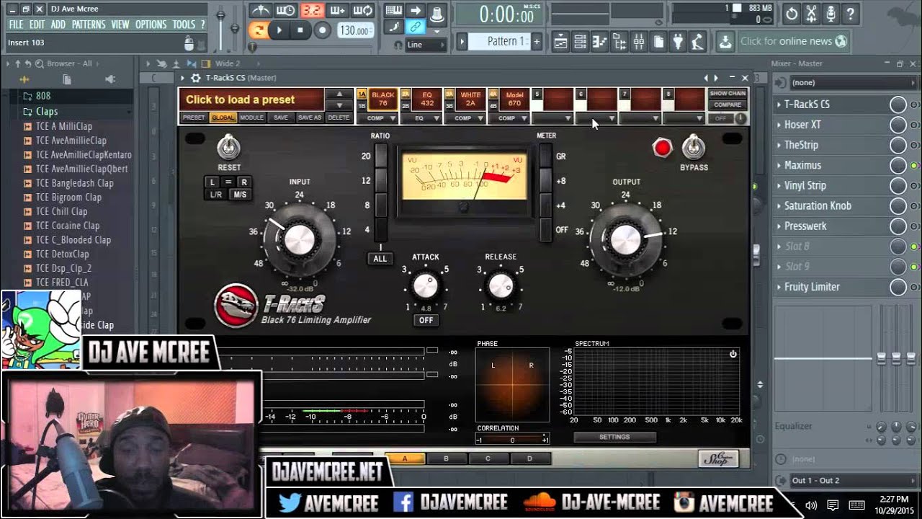
Task: Click the RELEASE knob
Action: pyautogui.click(x=500, y=286)
